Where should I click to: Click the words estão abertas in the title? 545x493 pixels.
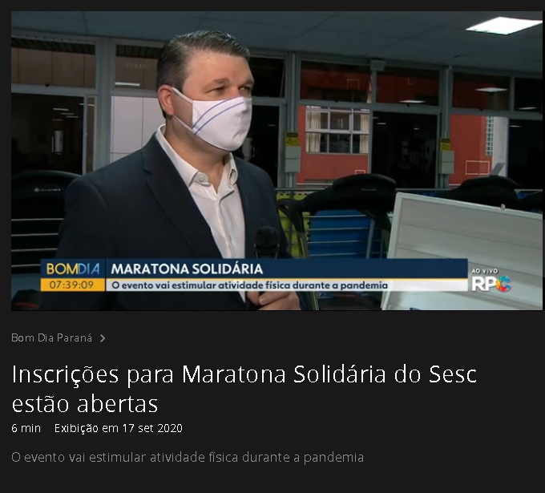[85, 404]
